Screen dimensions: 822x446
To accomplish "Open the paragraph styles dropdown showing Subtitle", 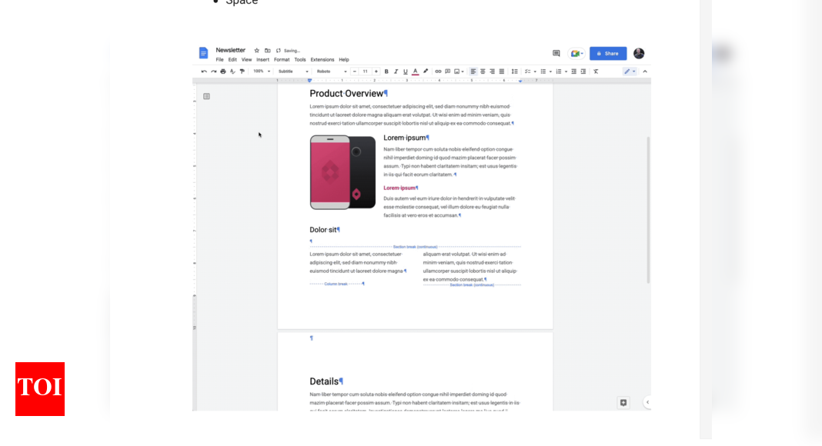I will pyautogui.click(x=292, y=71).
